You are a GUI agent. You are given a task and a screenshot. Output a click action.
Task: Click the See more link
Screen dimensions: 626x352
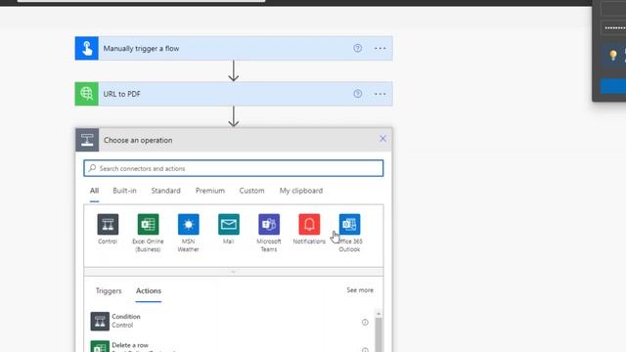point(360,290)
